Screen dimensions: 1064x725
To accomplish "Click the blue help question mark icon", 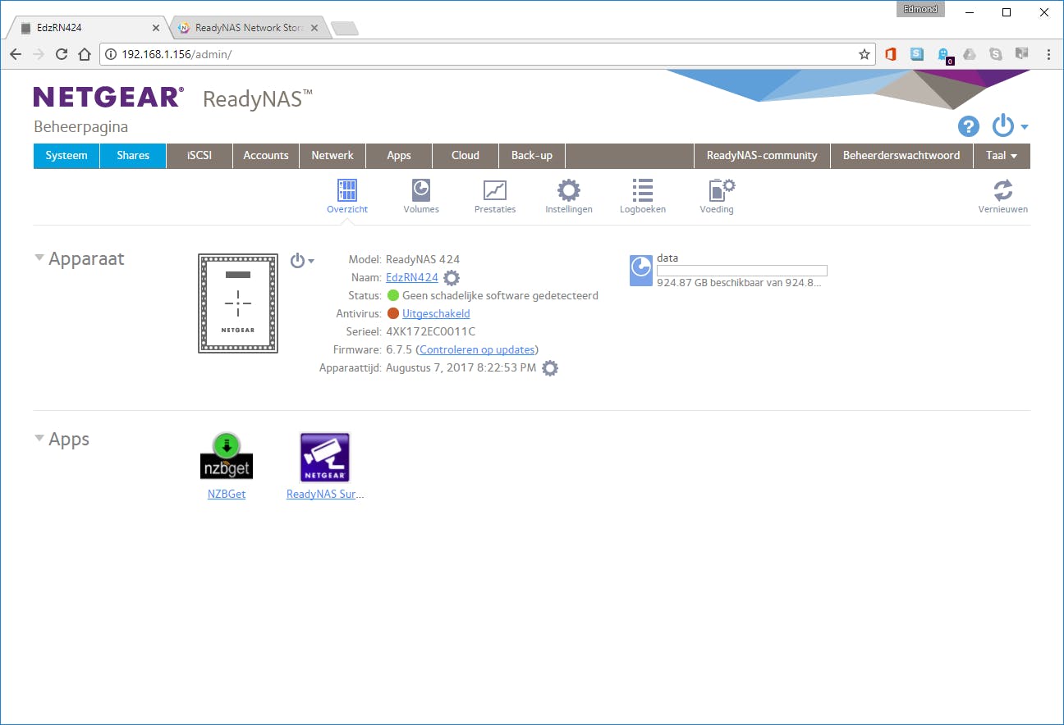I will coord(969,126).
